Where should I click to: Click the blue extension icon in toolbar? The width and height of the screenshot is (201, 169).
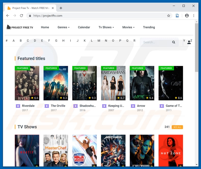(x=177, y=16)
